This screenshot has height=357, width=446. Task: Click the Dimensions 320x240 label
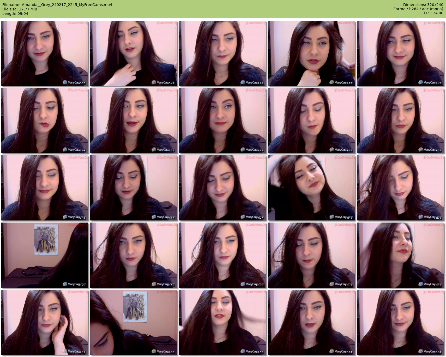click(423, 5)
